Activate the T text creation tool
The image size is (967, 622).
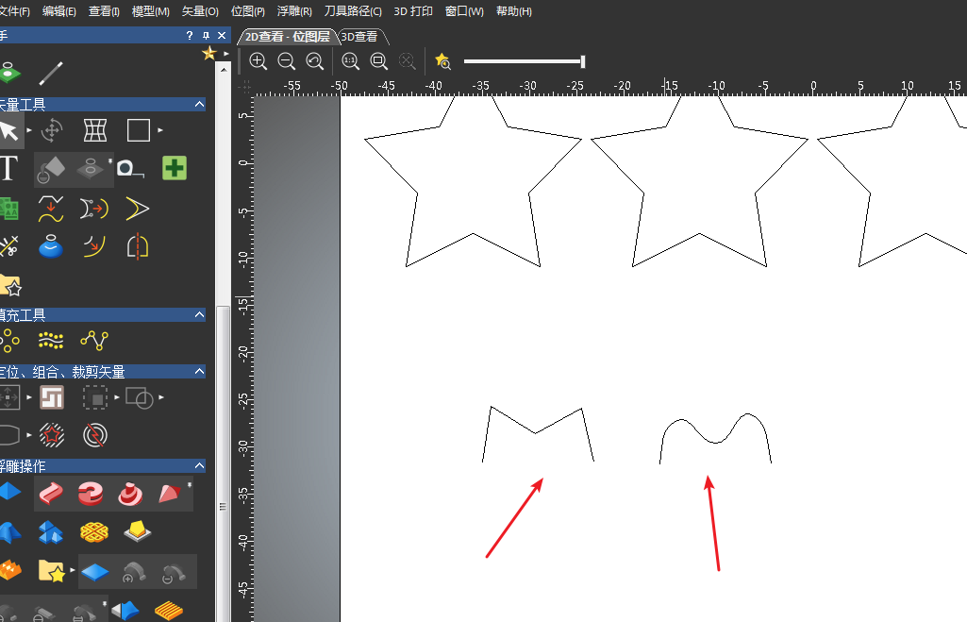8,168
